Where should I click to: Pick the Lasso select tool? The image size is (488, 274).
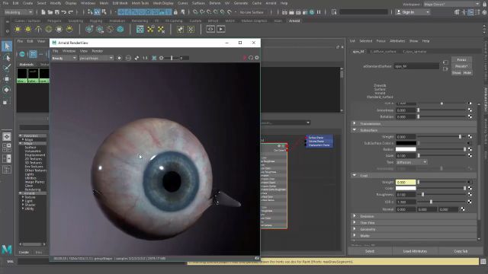tap(7, 58)
